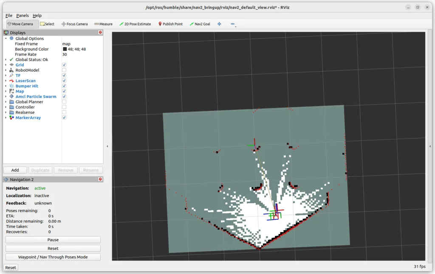
Task: Disable the Grid display checkbox
Action: [x=64, y=65]
